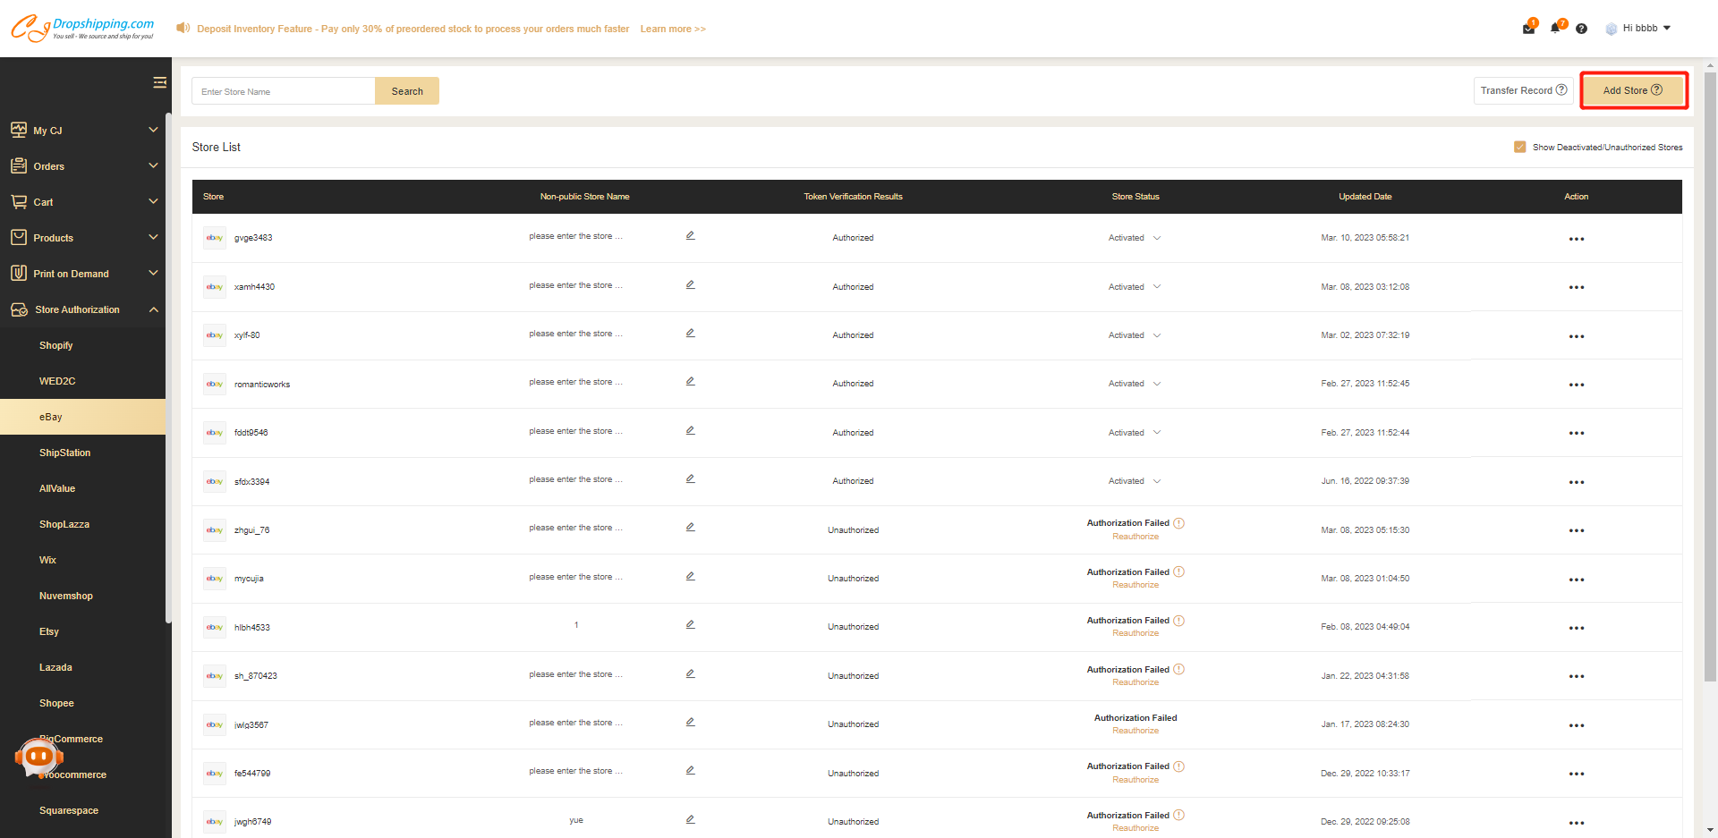Collapse the sidebar with the hamburger icon
The height and width of the screenshot is (838, 1718).
159,83
